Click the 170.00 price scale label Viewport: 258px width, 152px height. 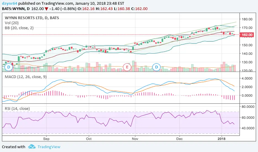click(x=247, y=28)
